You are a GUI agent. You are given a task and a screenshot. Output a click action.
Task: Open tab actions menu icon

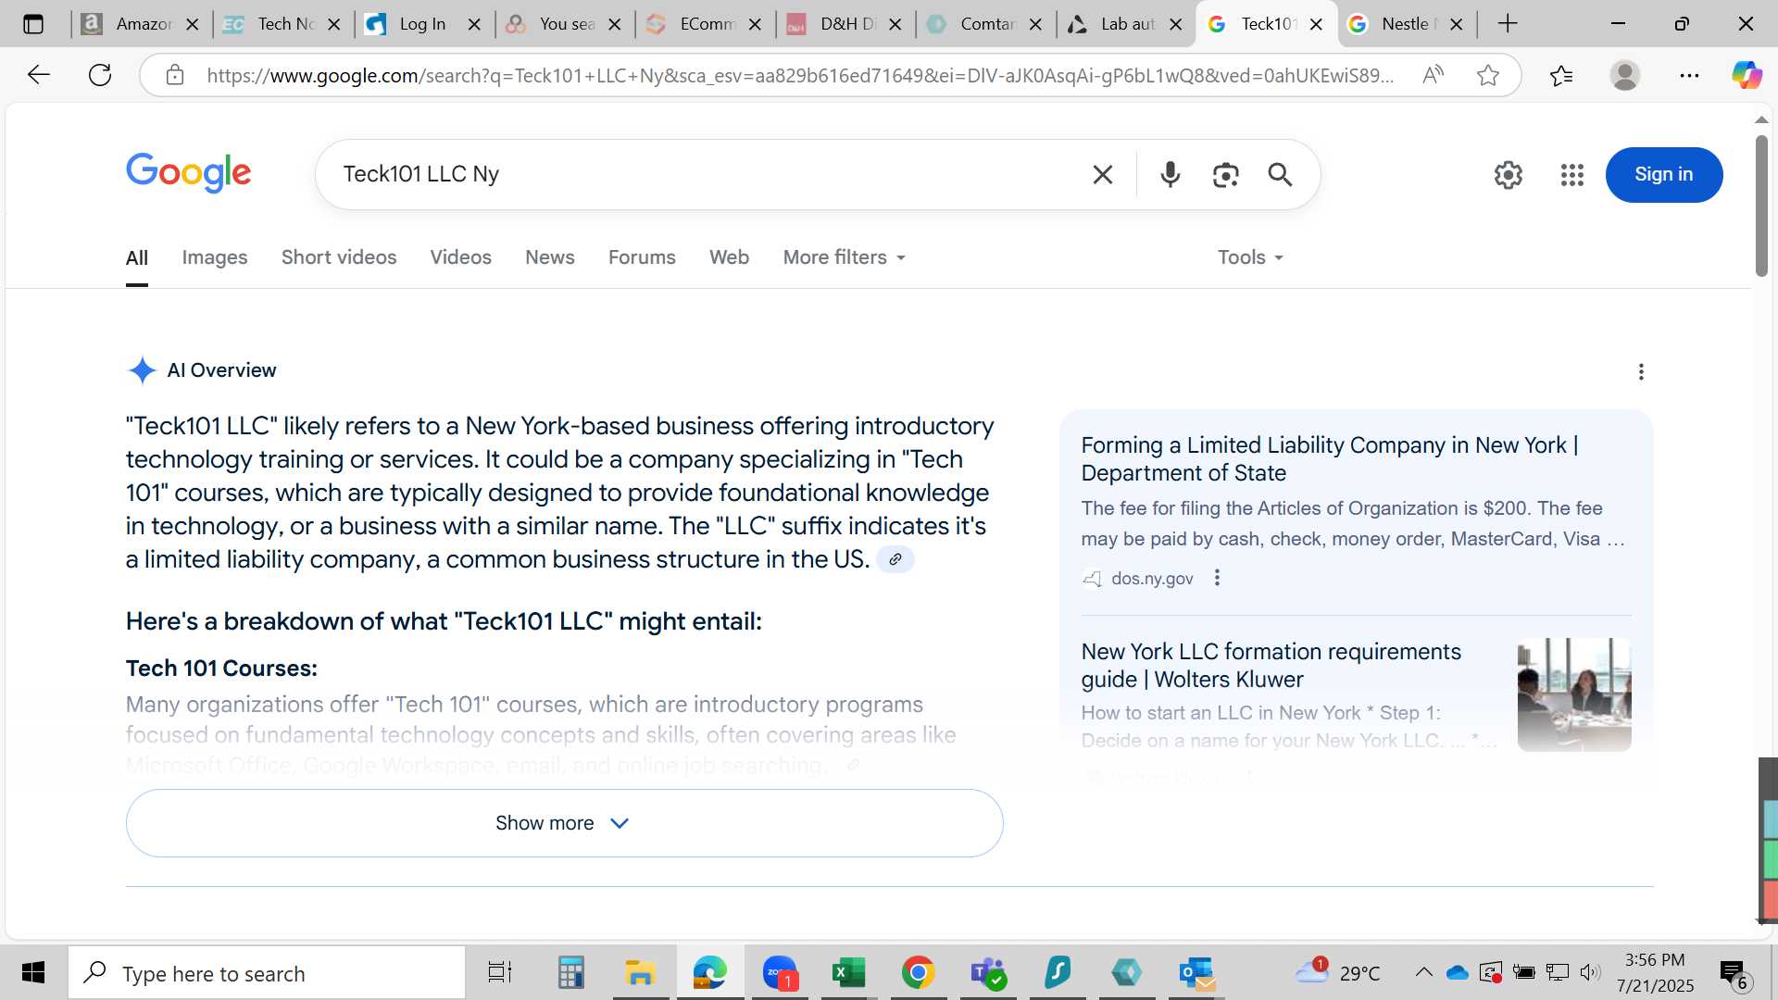pyautogui.click(x=33, y=24)
